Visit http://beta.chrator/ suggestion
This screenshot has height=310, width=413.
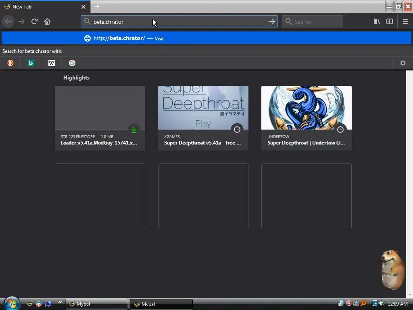pos(206,38)
